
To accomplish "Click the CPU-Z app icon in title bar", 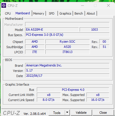I will click(x=4, y=5).
